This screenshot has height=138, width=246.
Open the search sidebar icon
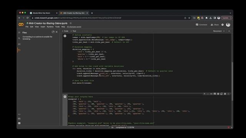[x=19, y=38]
